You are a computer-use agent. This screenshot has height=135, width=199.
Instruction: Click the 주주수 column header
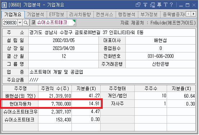click(x=151, y=89)
